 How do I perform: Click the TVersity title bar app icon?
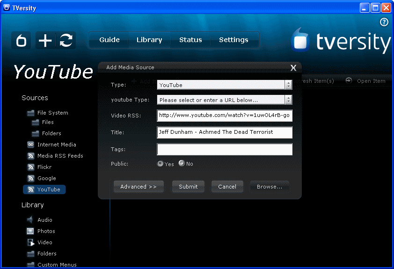[7, 8]
